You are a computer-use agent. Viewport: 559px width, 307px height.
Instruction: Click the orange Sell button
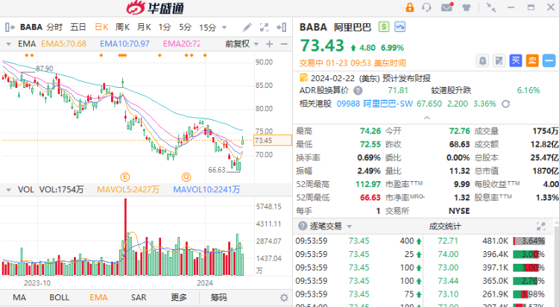click(x=532, y=60)
